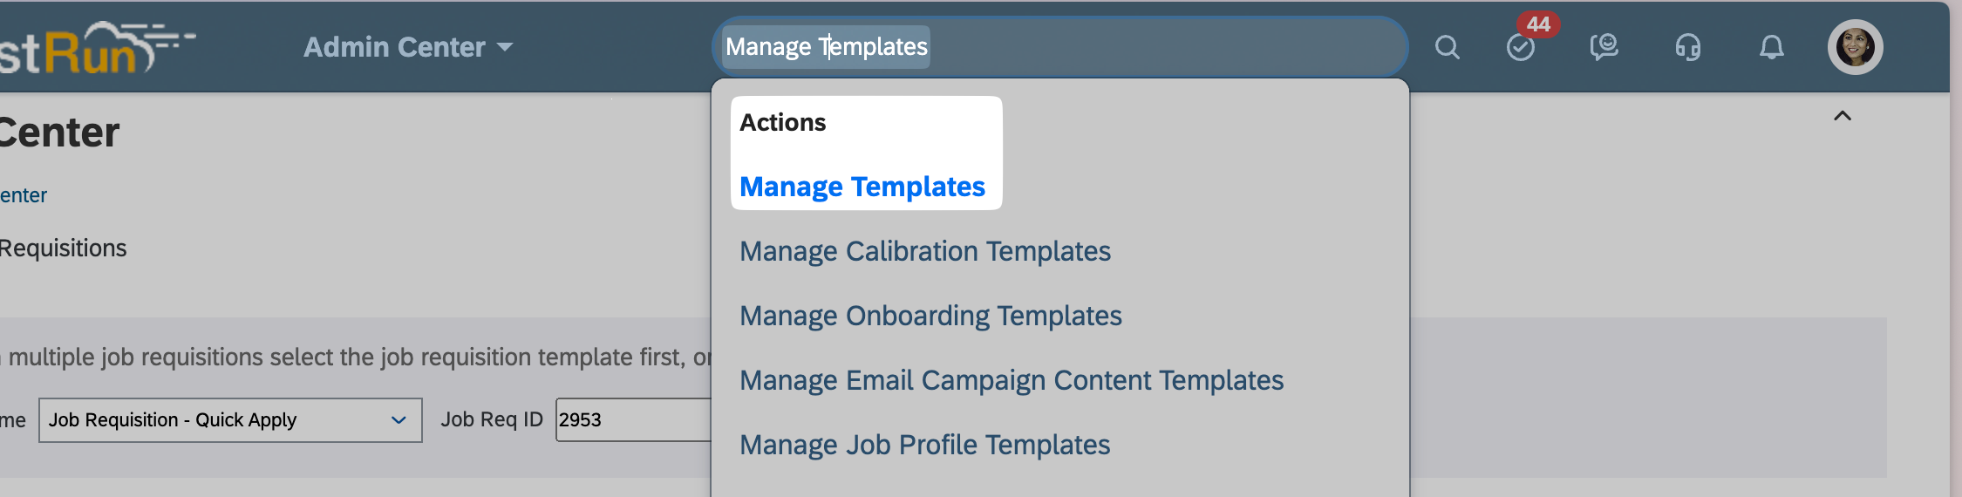Choose Manage Email Campaign Content Templates
This screenshot has width=1962, height=497.
pyautogui.click(x=1012, y=380)
